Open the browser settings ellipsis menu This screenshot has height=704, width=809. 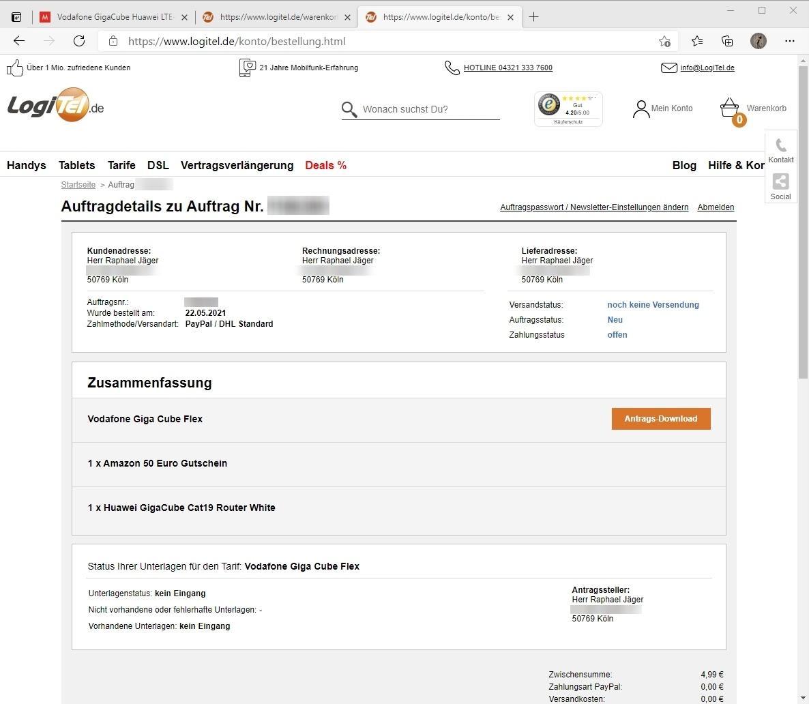pyautogui.click(x=789, y=41)
